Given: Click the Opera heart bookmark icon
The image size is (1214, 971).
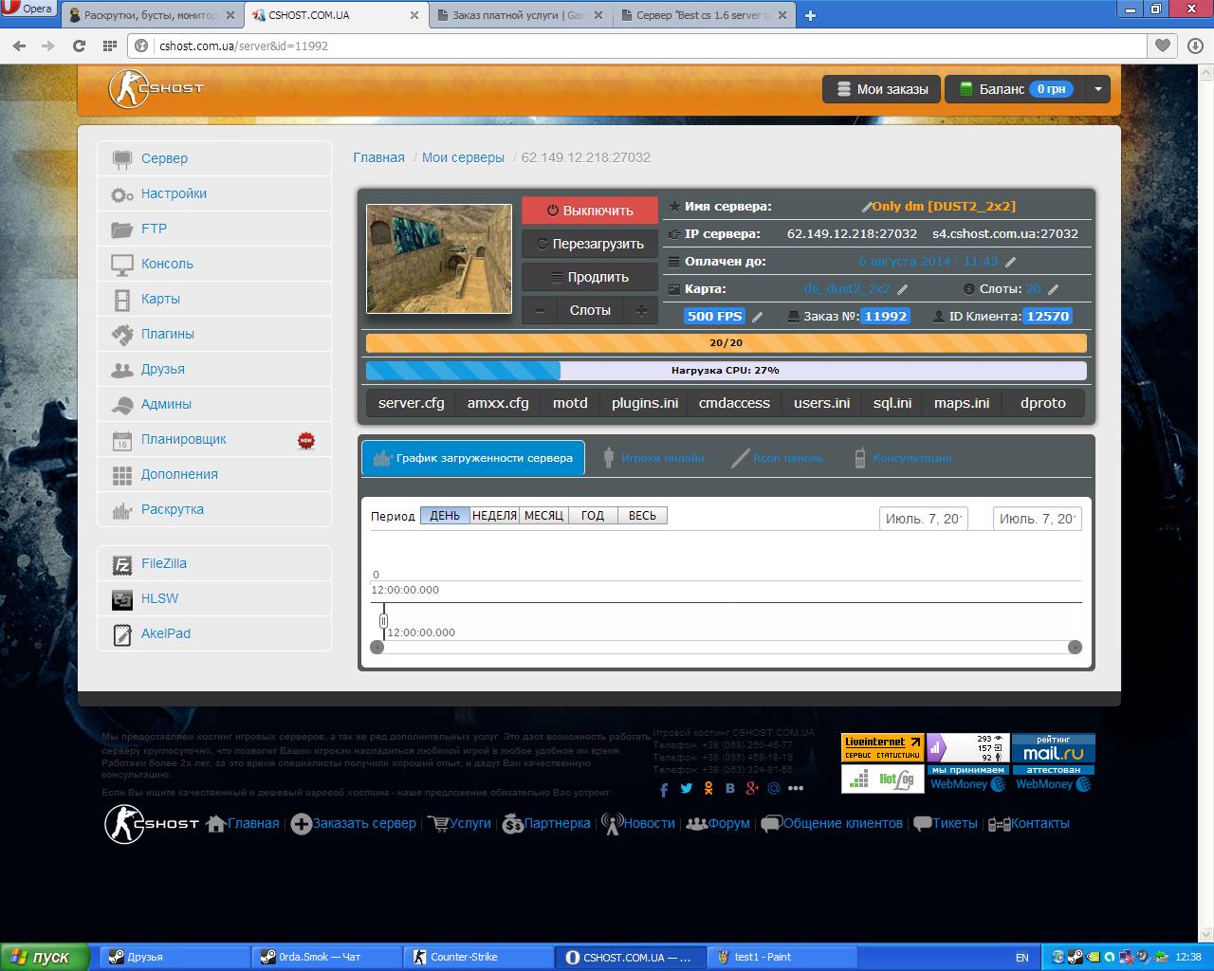Looking at the screenshot, I should (1162, 45).
